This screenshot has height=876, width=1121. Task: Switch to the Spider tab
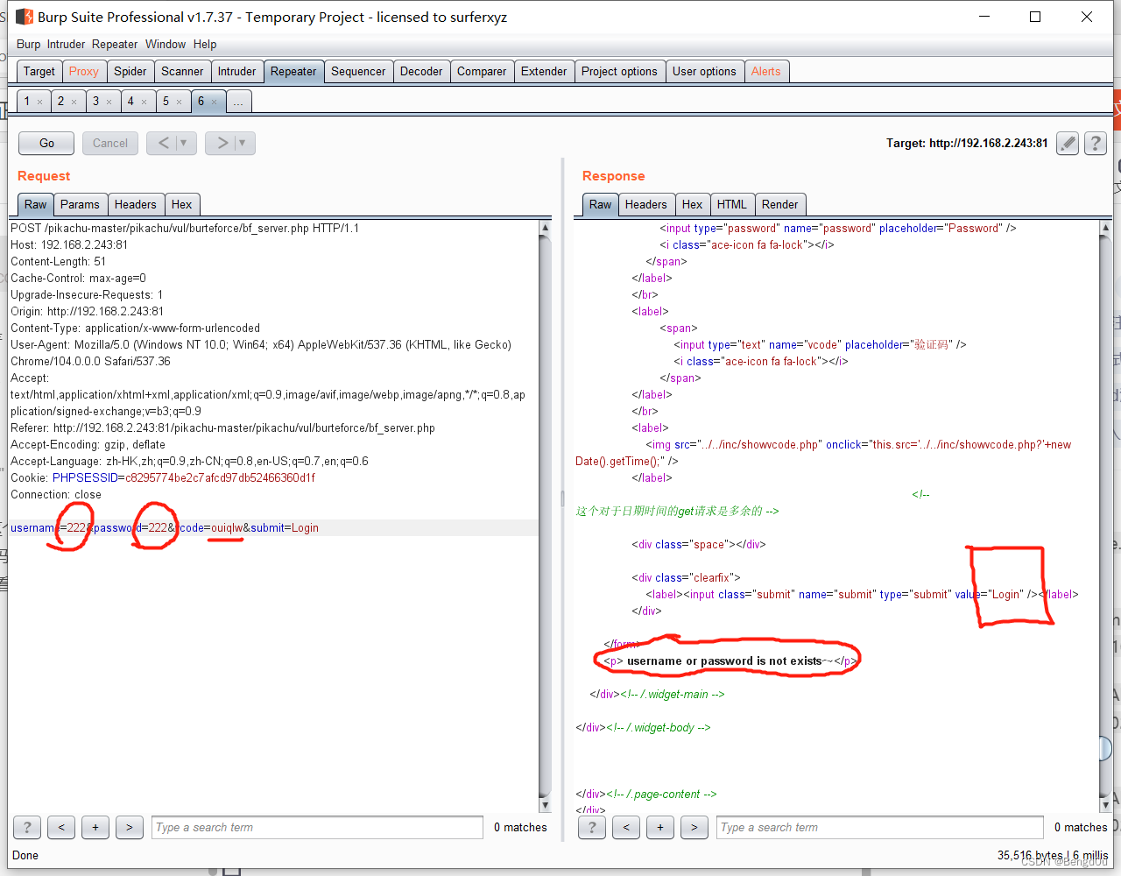[130, 71]
